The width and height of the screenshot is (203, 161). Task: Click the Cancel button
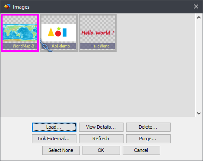tap(141, 150)
